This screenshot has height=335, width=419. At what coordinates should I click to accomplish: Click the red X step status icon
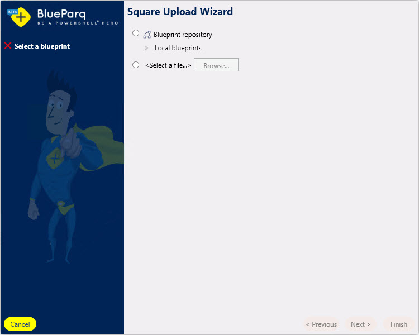(x=8, y=46)
